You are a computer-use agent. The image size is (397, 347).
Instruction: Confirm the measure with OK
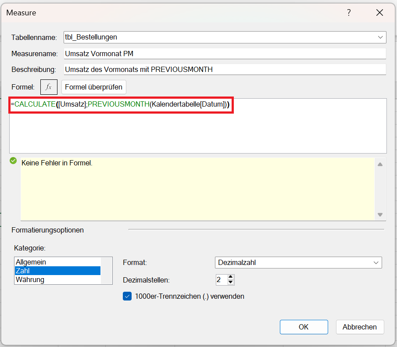pyautogui.click(x=304, y=327)
